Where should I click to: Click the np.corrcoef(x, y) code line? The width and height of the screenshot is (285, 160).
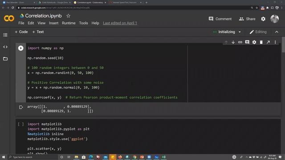(45, 97)
